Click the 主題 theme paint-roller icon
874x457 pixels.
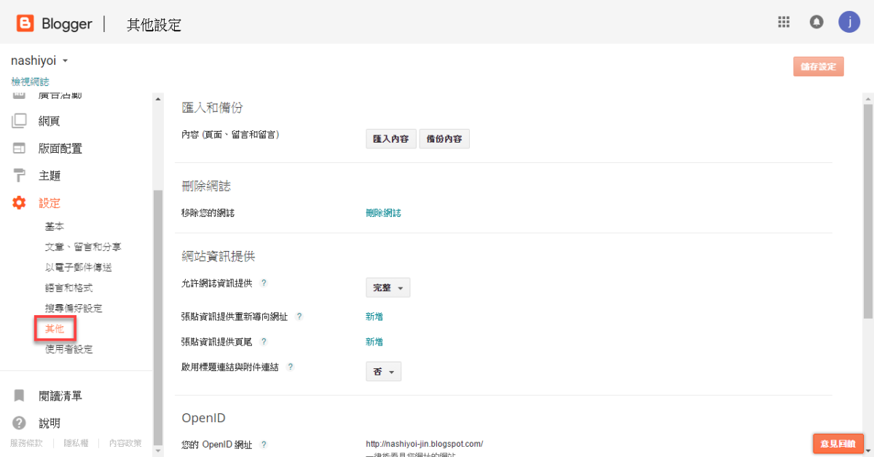click(20, 175)
